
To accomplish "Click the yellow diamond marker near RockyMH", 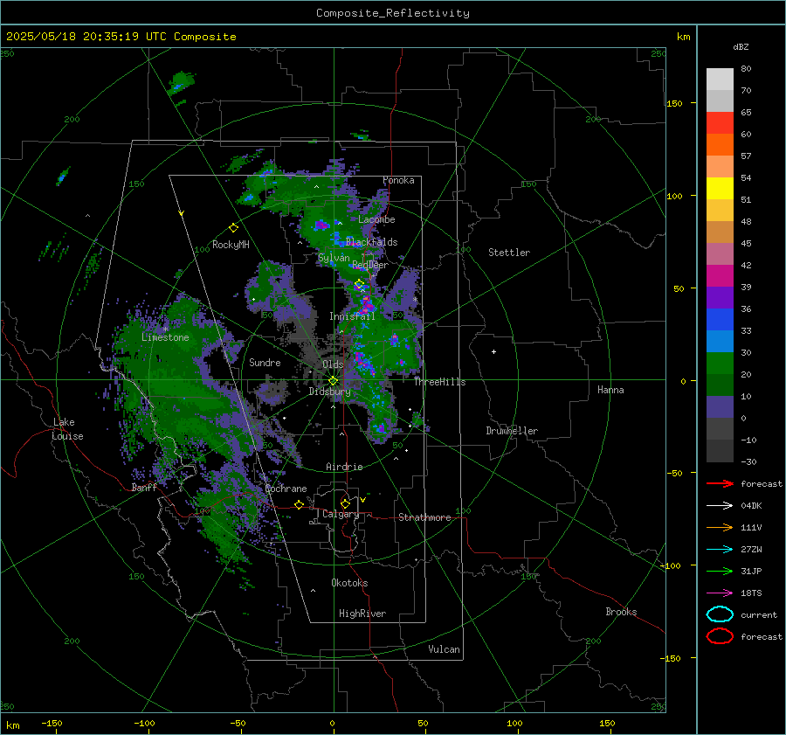I will click(233, 228).
